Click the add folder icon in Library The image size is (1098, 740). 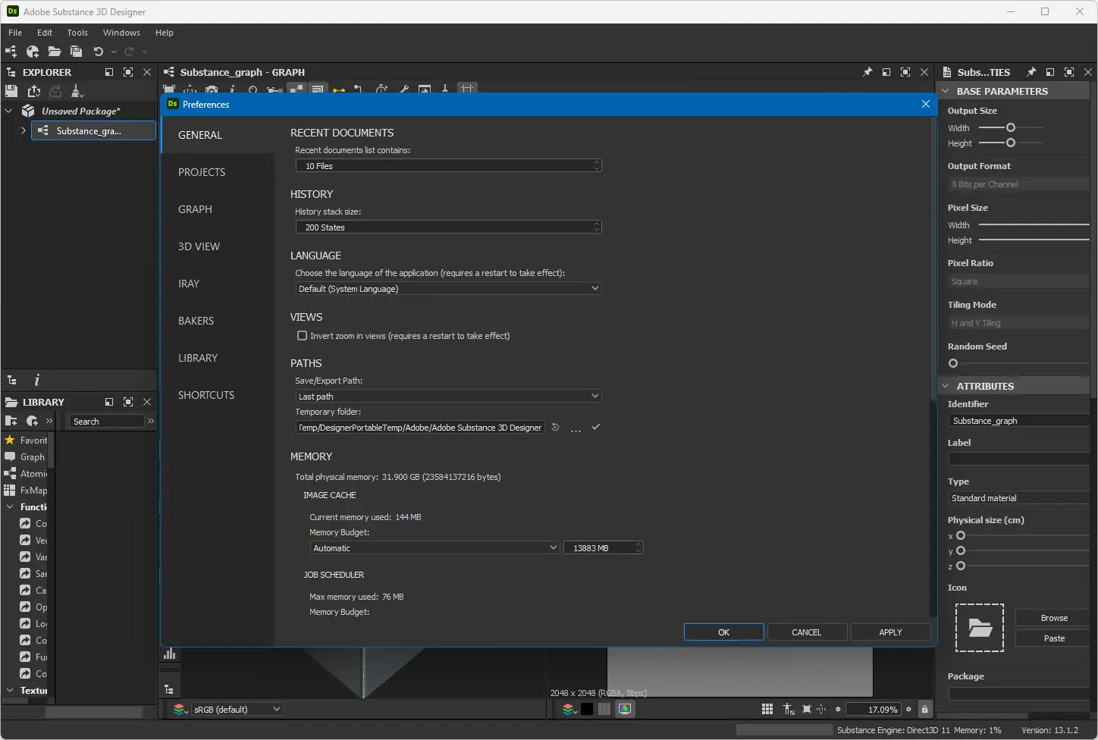pyautogui.click(x=11, y=421)
